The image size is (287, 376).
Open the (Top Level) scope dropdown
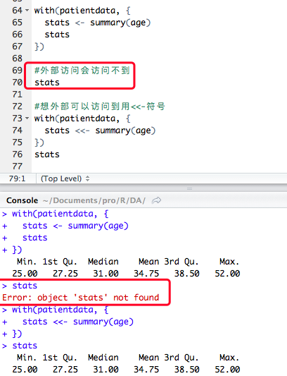pos(65,178)
